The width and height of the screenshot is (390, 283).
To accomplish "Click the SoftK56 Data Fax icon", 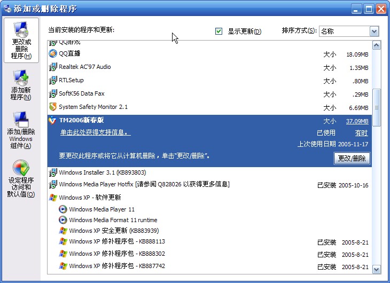I will tap(53, 94).
